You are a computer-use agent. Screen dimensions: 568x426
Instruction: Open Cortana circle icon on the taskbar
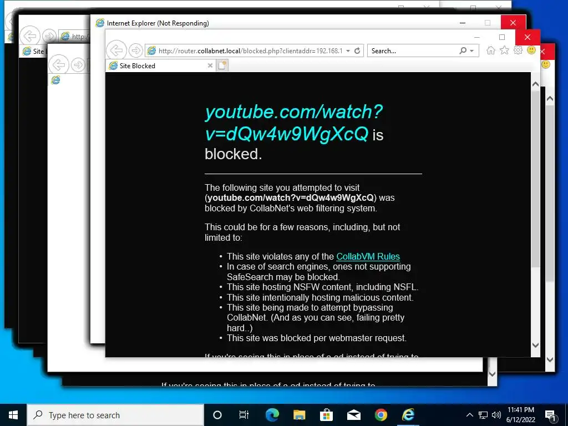217,415
